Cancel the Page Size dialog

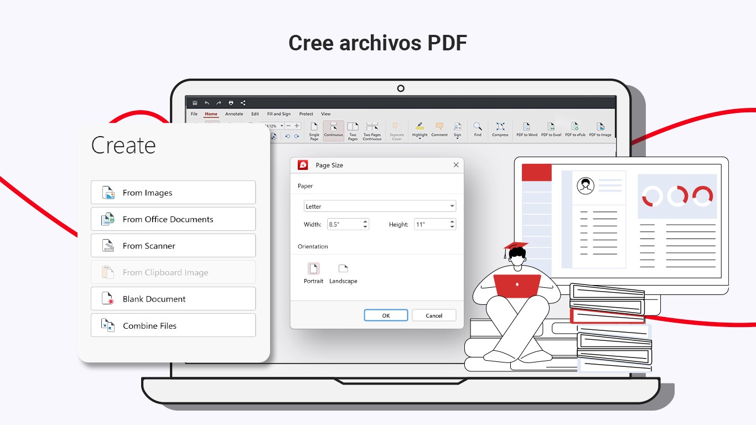434,315
